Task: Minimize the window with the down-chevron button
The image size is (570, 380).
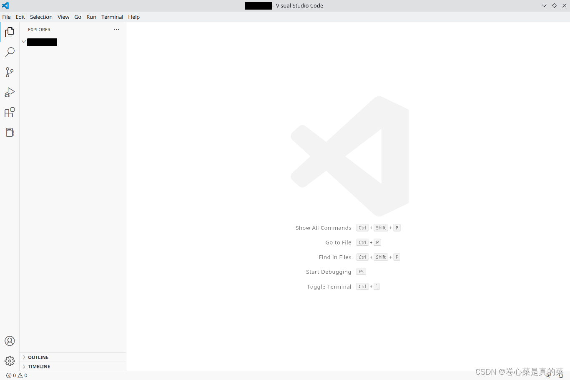Action: 544,6
